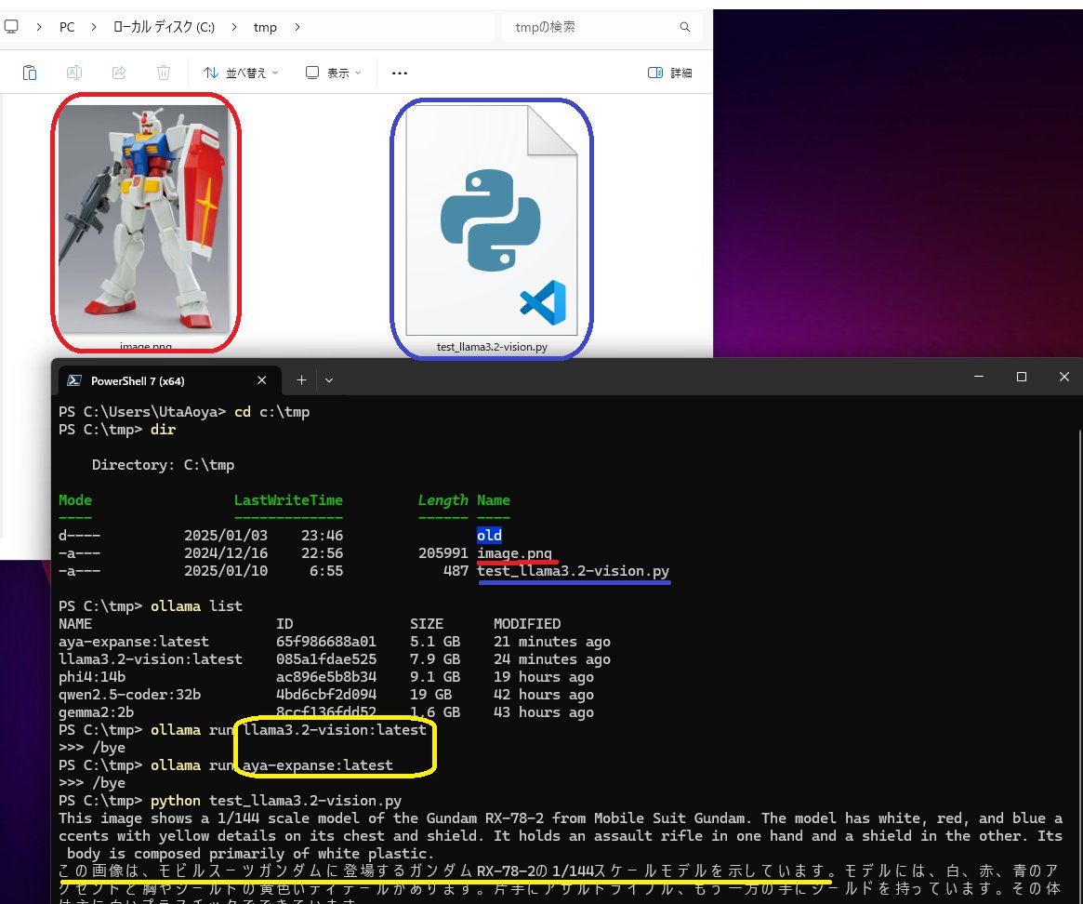Select the test_llama3.2-vision.py file icon
This screenshot has height=904, width=1083.
(492, 219)
